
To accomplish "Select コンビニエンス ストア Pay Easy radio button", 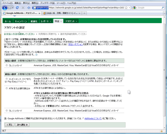I will click(x=7, y=79).
